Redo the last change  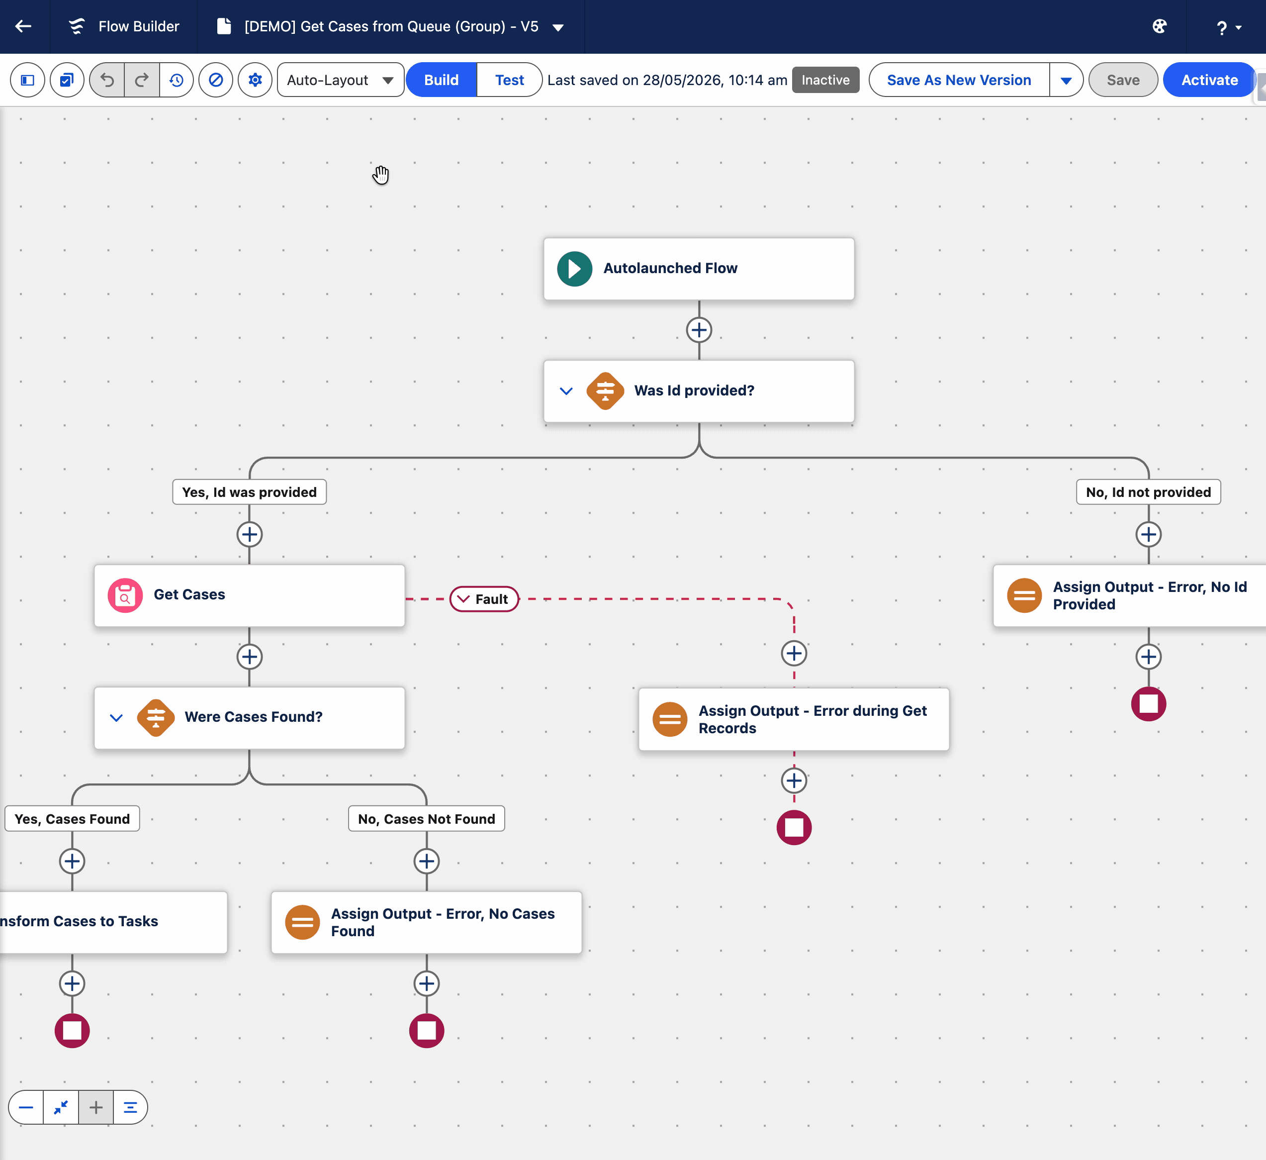click(x=142, y=80)
